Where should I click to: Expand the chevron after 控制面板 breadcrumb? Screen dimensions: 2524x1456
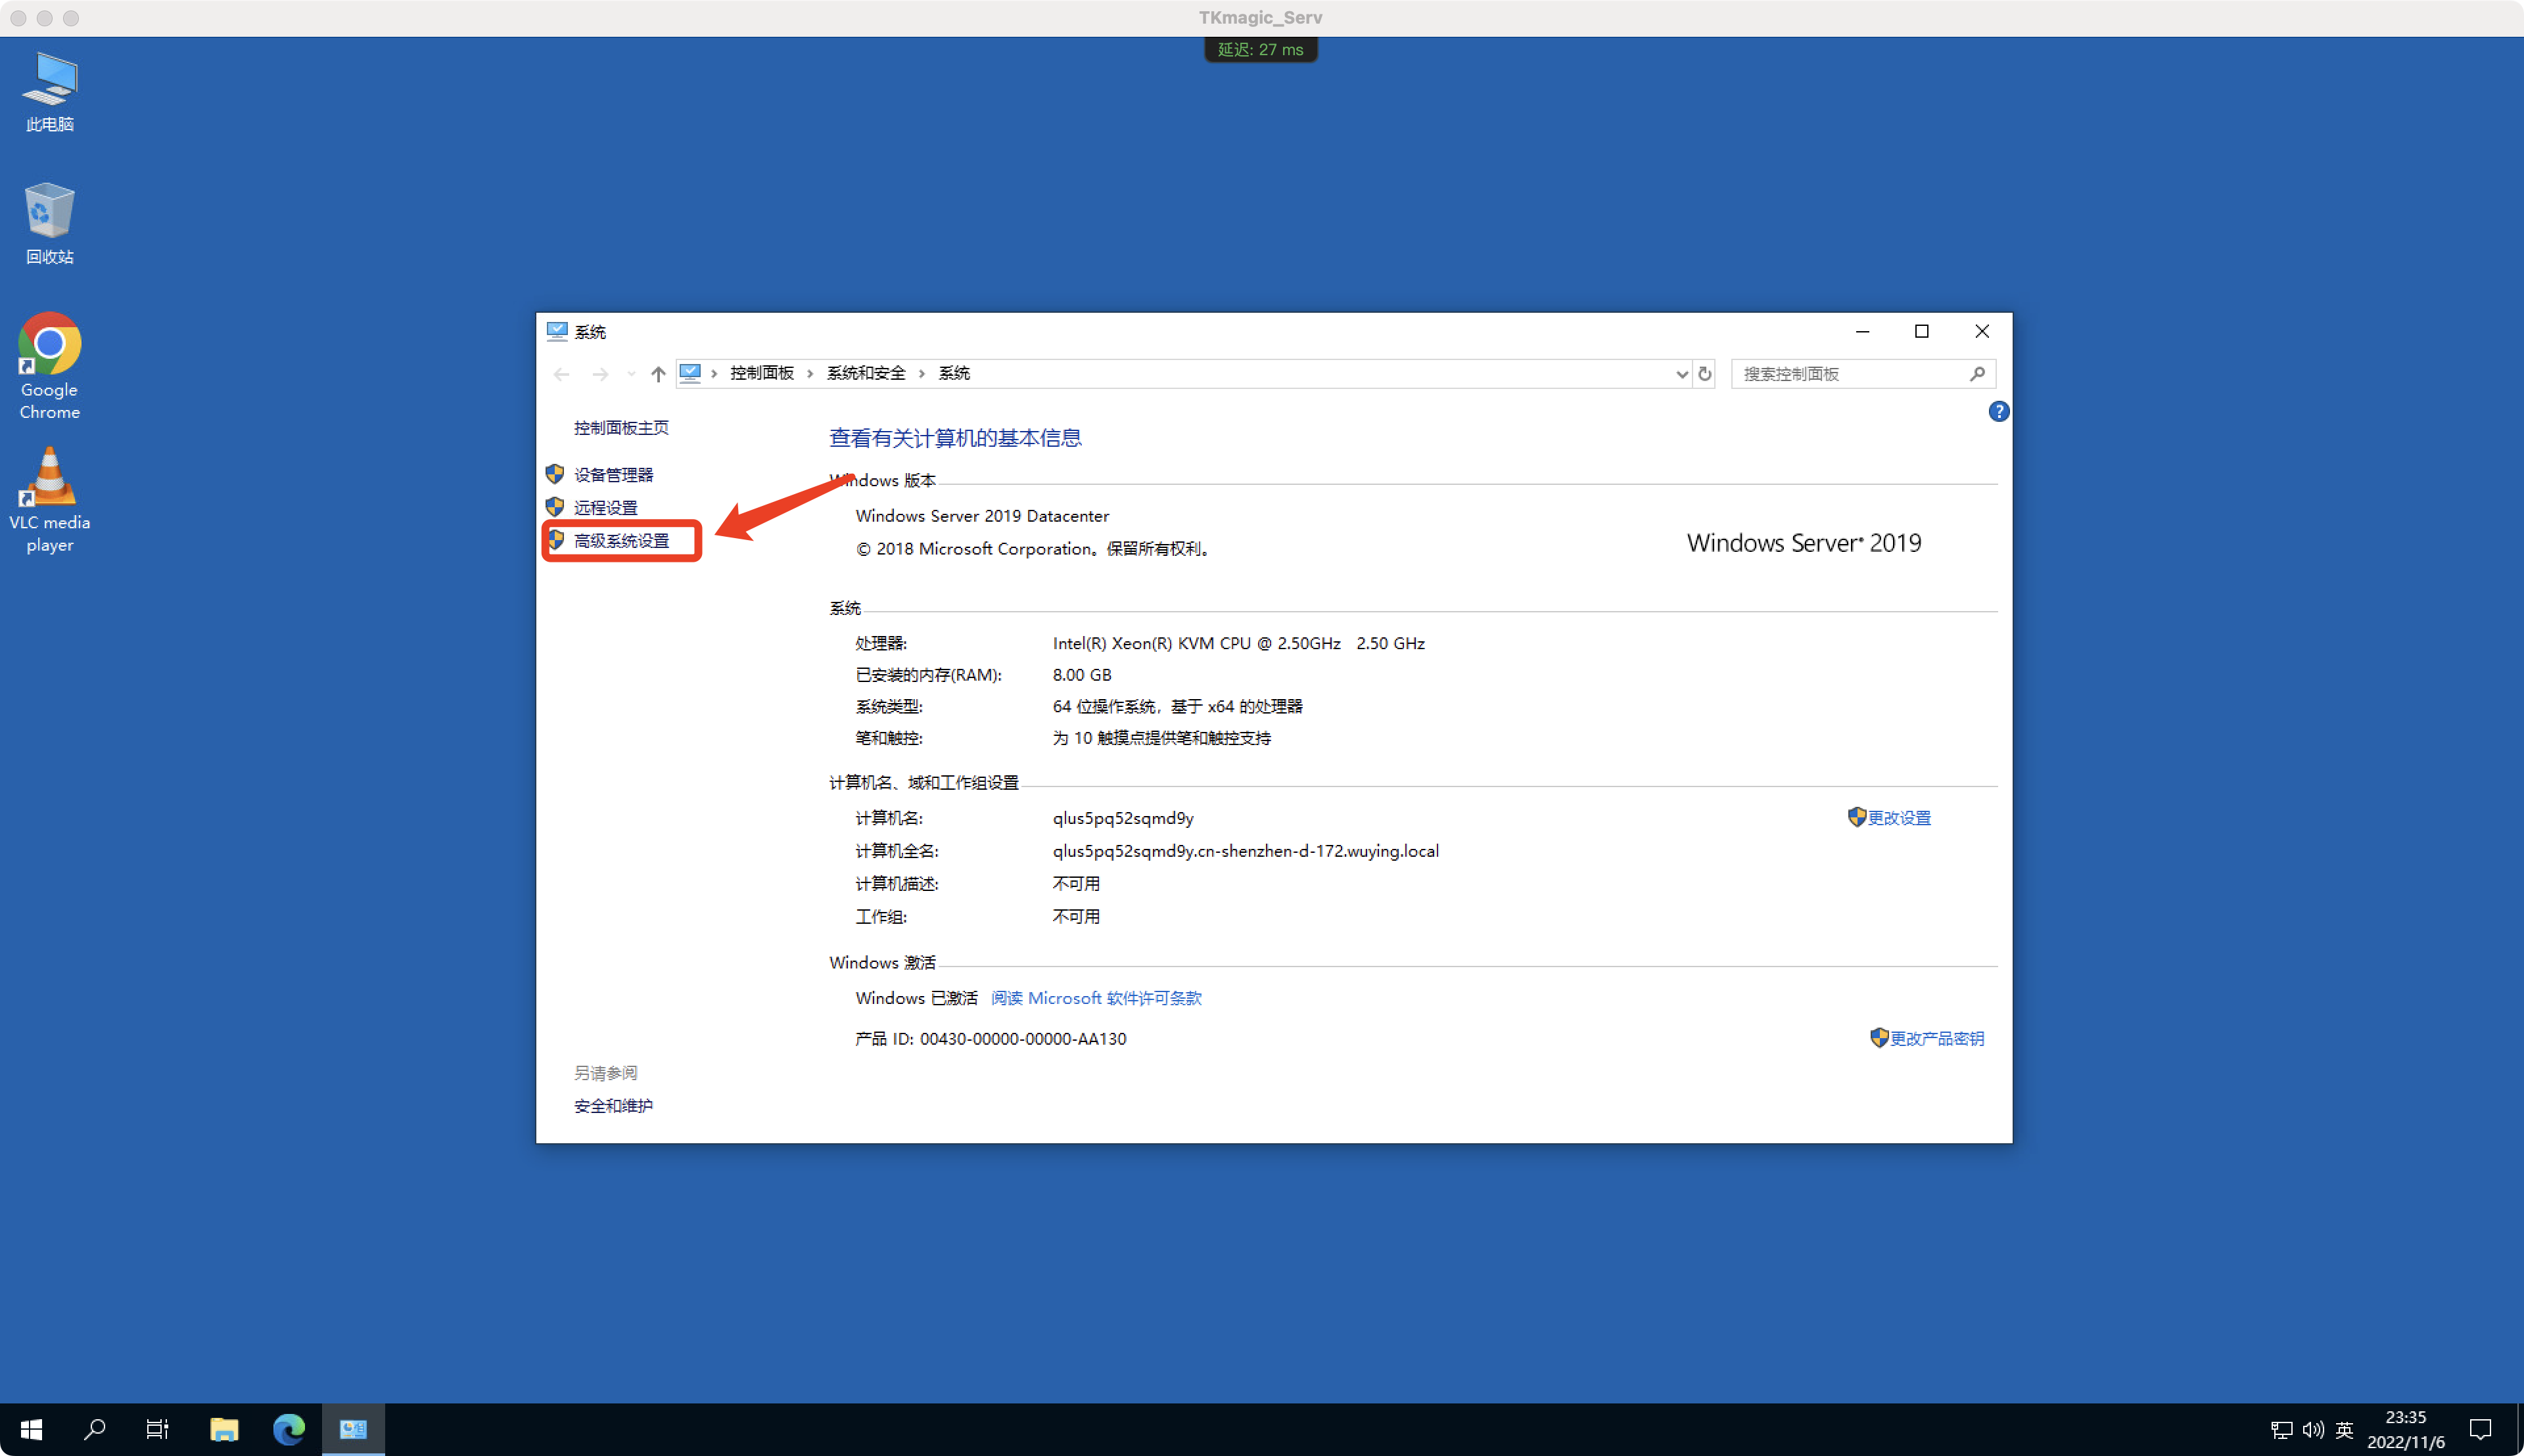point(810,373)
